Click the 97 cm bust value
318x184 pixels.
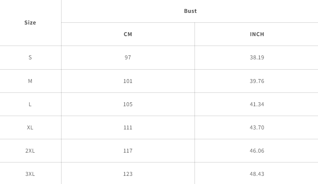128,58
